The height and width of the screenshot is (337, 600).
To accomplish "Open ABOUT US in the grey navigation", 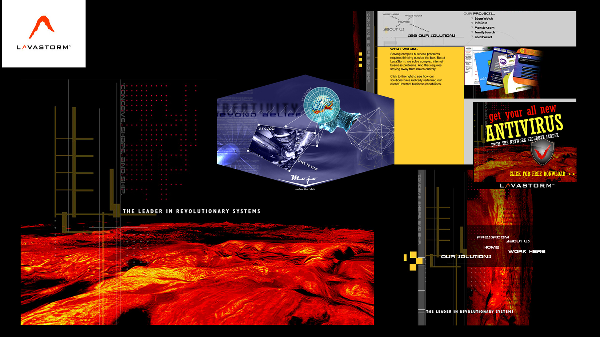I will coord(394,29).
